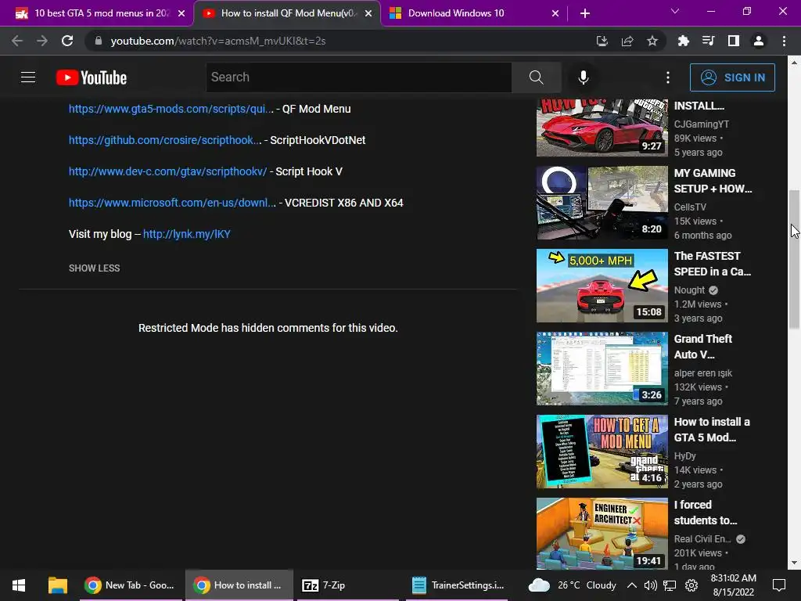Click the browser back arrow
Image resolution: width=801 pixels, height=601 pixels.
(17, 41)
